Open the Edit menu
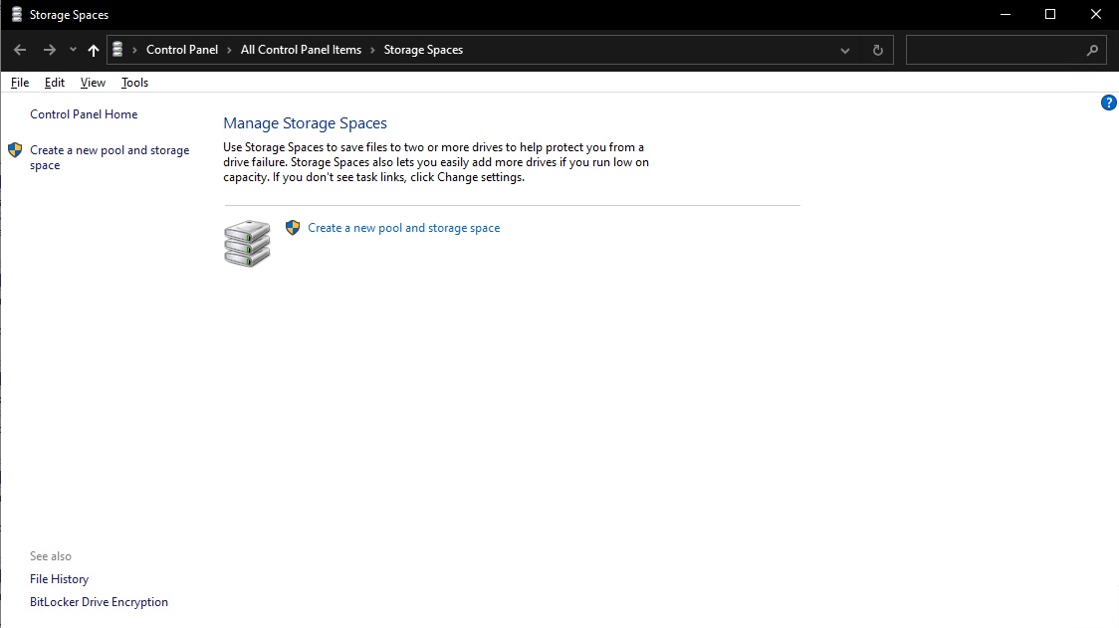Viewport: 1119px width, 628px height. point(54,82)
